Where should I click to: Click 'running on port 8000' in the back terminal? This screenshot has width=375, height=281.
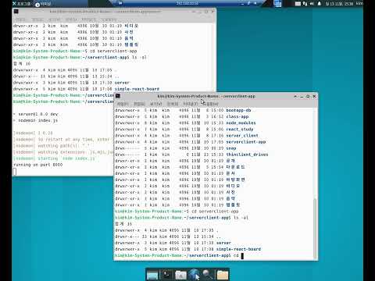(x=38, y=165)
